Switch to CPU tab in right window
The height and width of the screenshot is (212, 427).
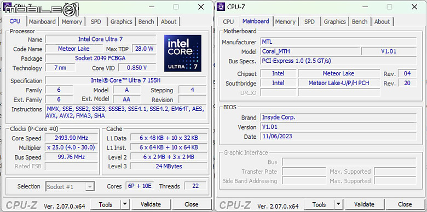coord(228,22)
